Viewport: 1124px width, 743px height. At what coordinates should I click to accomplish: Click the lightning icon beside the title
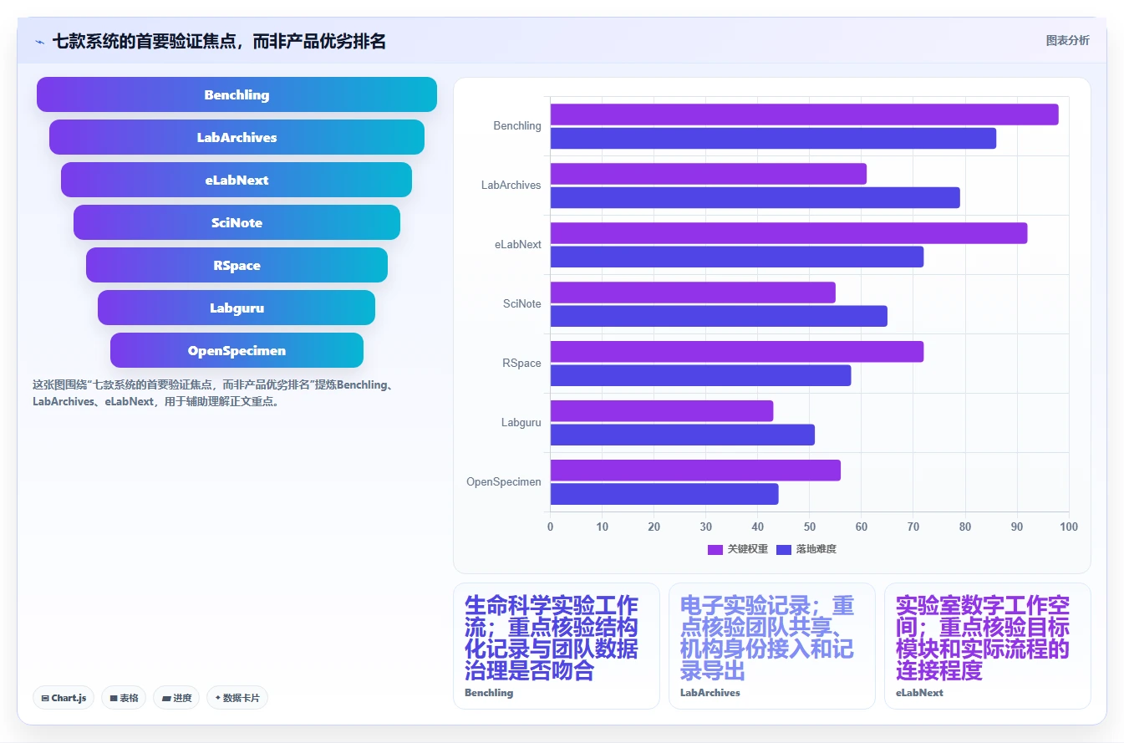39,41
